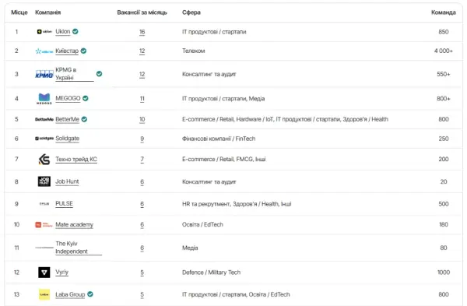Click the 550+ team size value
This screenshot has height=306, width=467.
point(444,74)
